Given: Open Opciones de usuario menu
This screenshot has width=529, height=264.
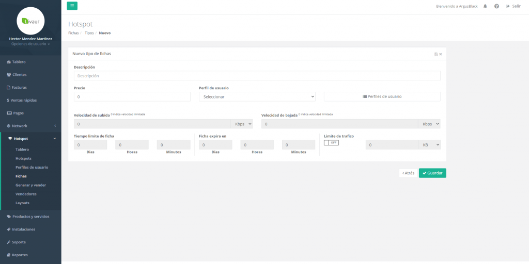Looking at the screenshot, I should (30, 44).
